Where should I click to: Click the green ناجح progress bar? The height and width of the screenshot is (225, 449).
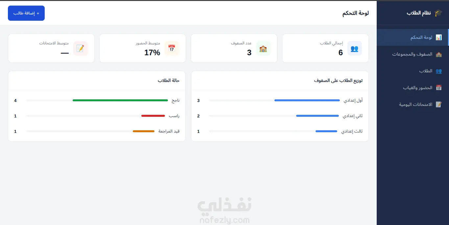click(120, 100)
